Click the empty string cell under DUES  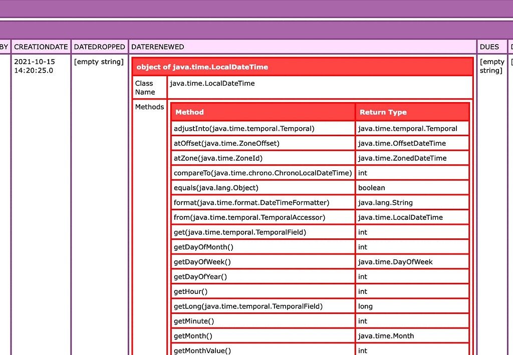pos(491,66)
